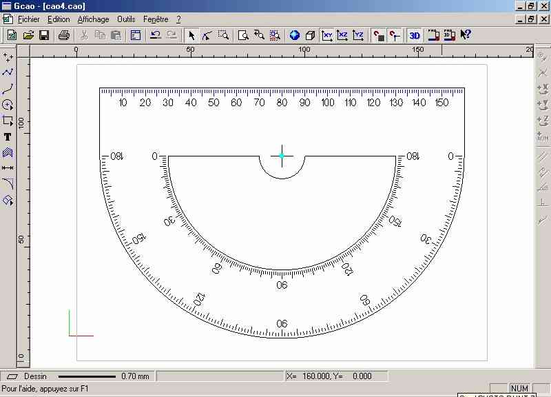
Task: Toggle the magnet snap to grid
Action: click(x=378, y=35)
